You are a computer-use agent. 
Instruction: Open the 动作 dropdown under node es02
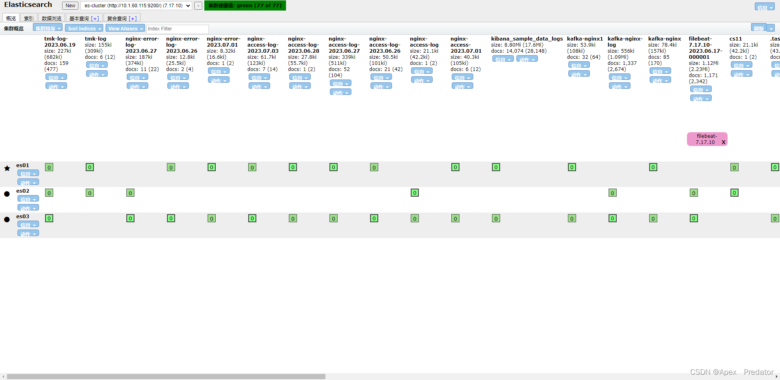point(28,208)
